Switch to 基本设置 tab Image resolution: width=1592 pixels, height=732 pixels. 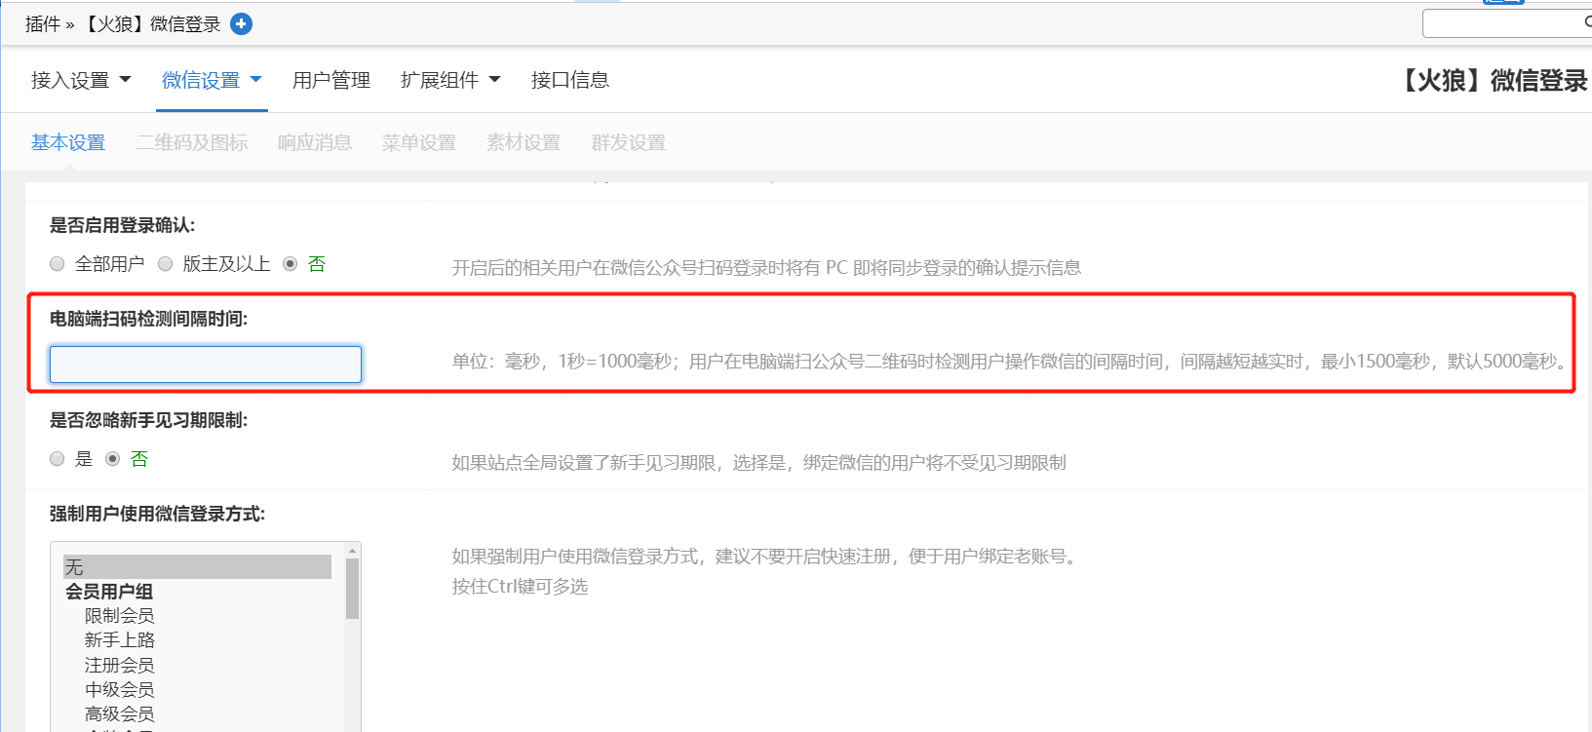pyautogui.click(x=68, y=142)
